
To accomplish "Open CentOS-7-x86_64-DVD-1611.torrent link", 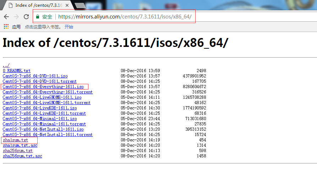I will [x=40, y=81].
